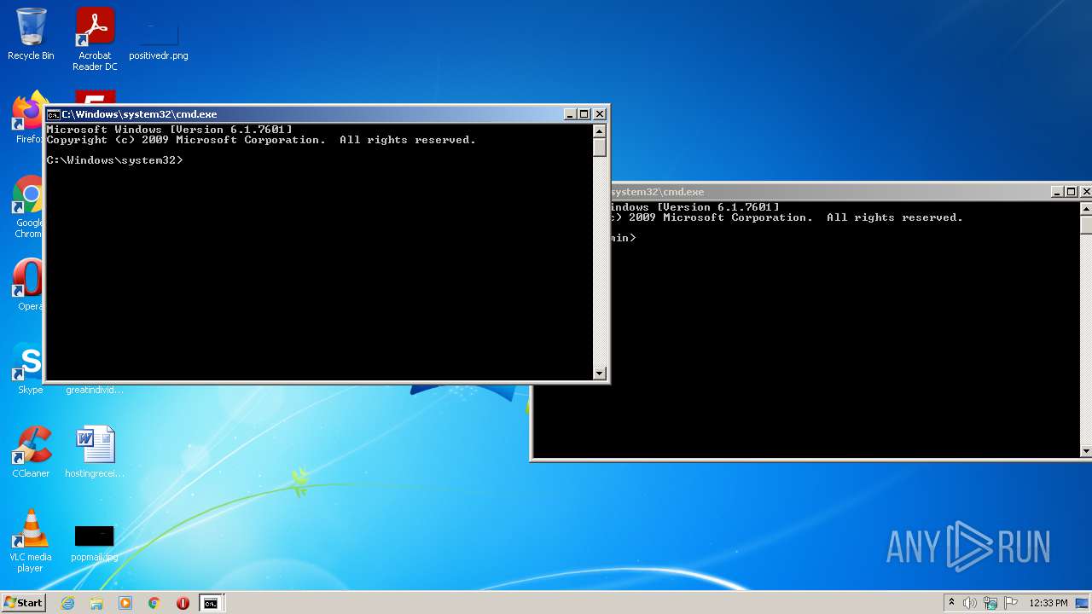1092x614 pixels.
Task: Launch Windows Media Player from taskbar
Action: (x=125, y=603)
